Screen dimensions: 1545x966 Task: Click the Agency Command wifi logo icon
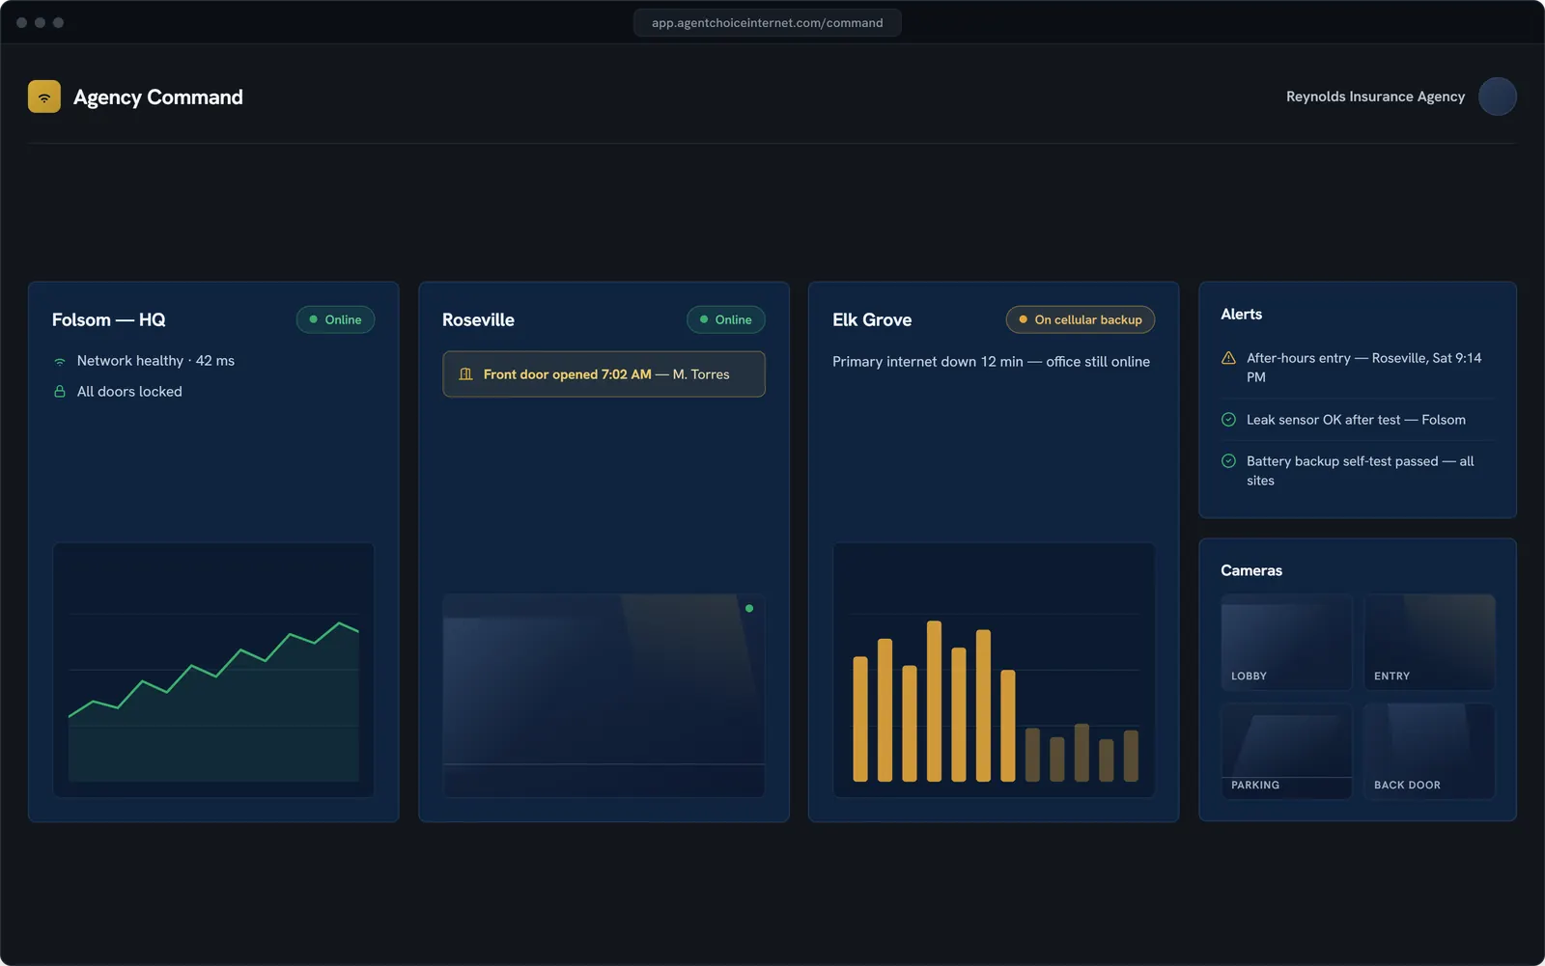click(x=44, y=97)
